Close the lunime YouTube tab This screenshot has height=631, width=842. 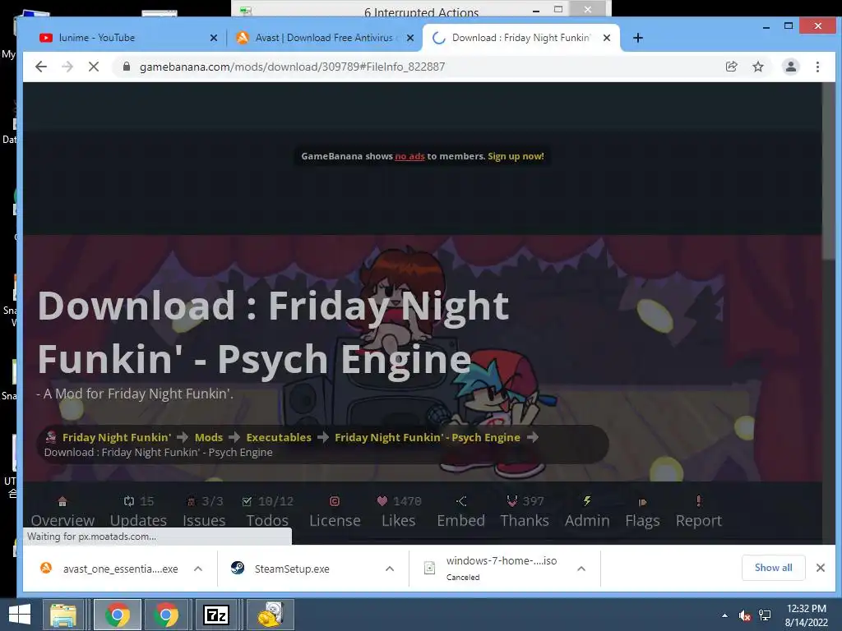click(213, 38)
